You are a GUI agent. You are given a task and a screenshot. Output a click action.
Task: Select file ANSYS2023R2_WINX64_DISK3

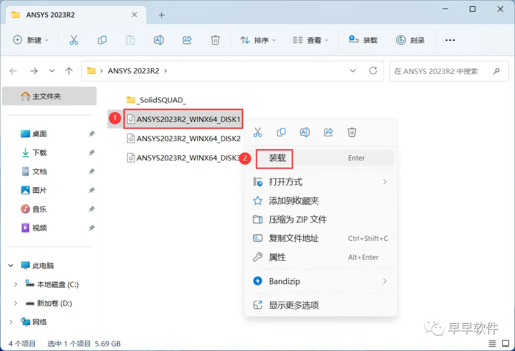coord(183,158)
